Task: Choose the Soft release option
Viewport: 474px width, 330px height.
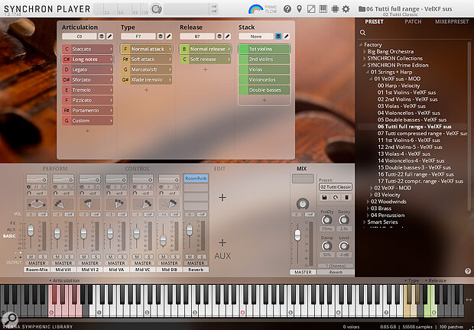Action: (205, 59)
